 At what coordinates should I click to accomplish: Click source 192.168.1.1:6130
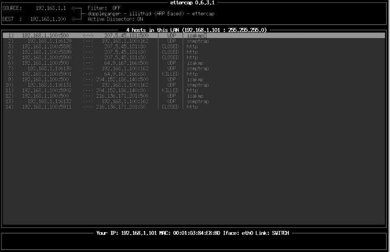[x=50, y=68]
